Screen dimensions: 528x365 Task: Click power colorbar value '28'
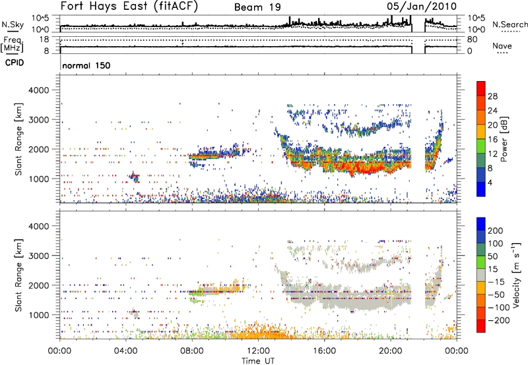point(492,96)
